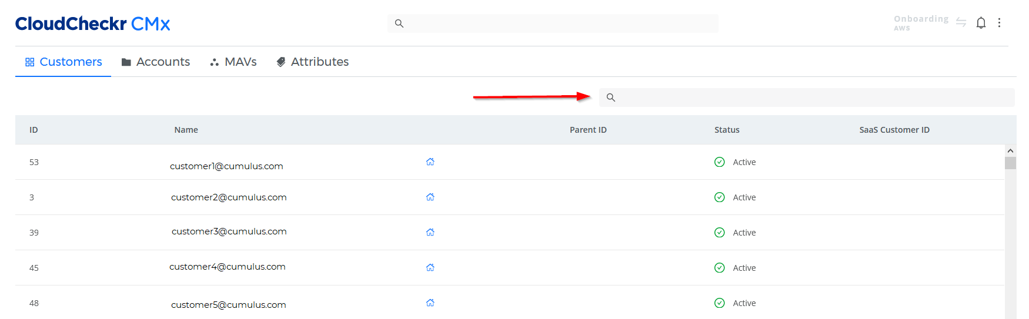Click the home icon for customer4@cumulus.com
The image size is (1029, 319).
click(x=430, y=267)
